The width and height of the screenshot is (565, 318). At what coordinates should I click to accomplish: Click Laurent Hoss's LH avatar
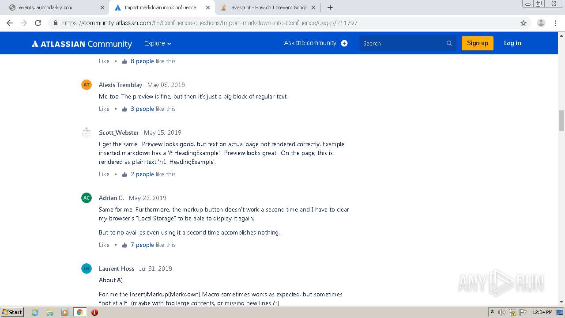click(x=87, y=269)
